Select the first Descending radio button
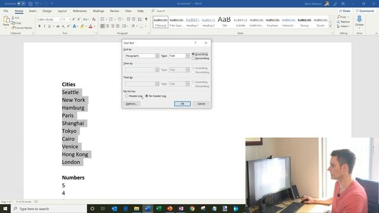The width and height of the screenshot is (379, 213). click(x=193, y=58)
